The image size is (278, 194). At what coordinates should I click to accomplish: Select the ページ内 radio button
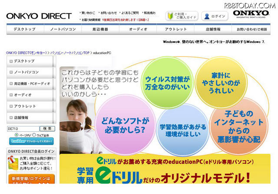[x=17, y=135]
